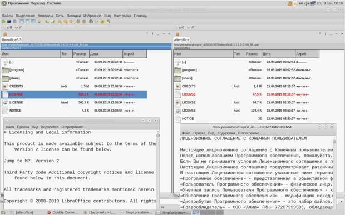The width and height of the screenshot is (345, 215).
Task: Click the clock showing Вт, 3 сен
Action: click(x=330, y=3)
